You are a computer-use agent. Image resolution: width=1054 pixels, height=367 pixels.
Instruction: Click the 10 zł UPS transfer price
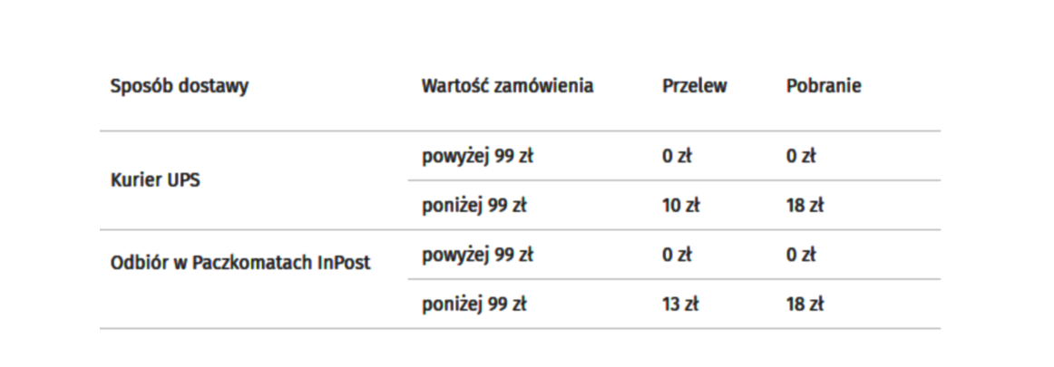680,206
